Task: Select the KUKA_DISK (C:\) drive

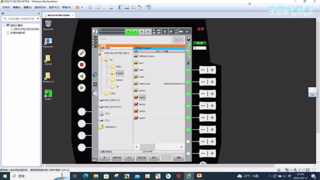Action: [109, 100]
